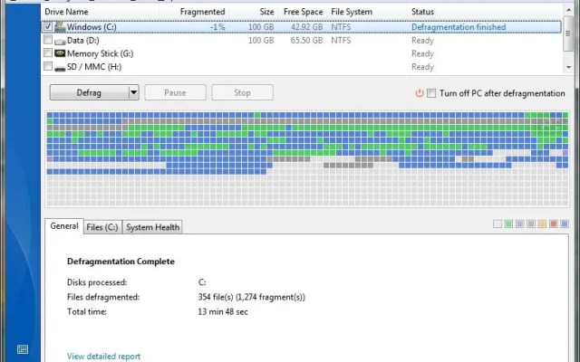Click the white legend color swatch
580x362 pixels.
point(498,224)
